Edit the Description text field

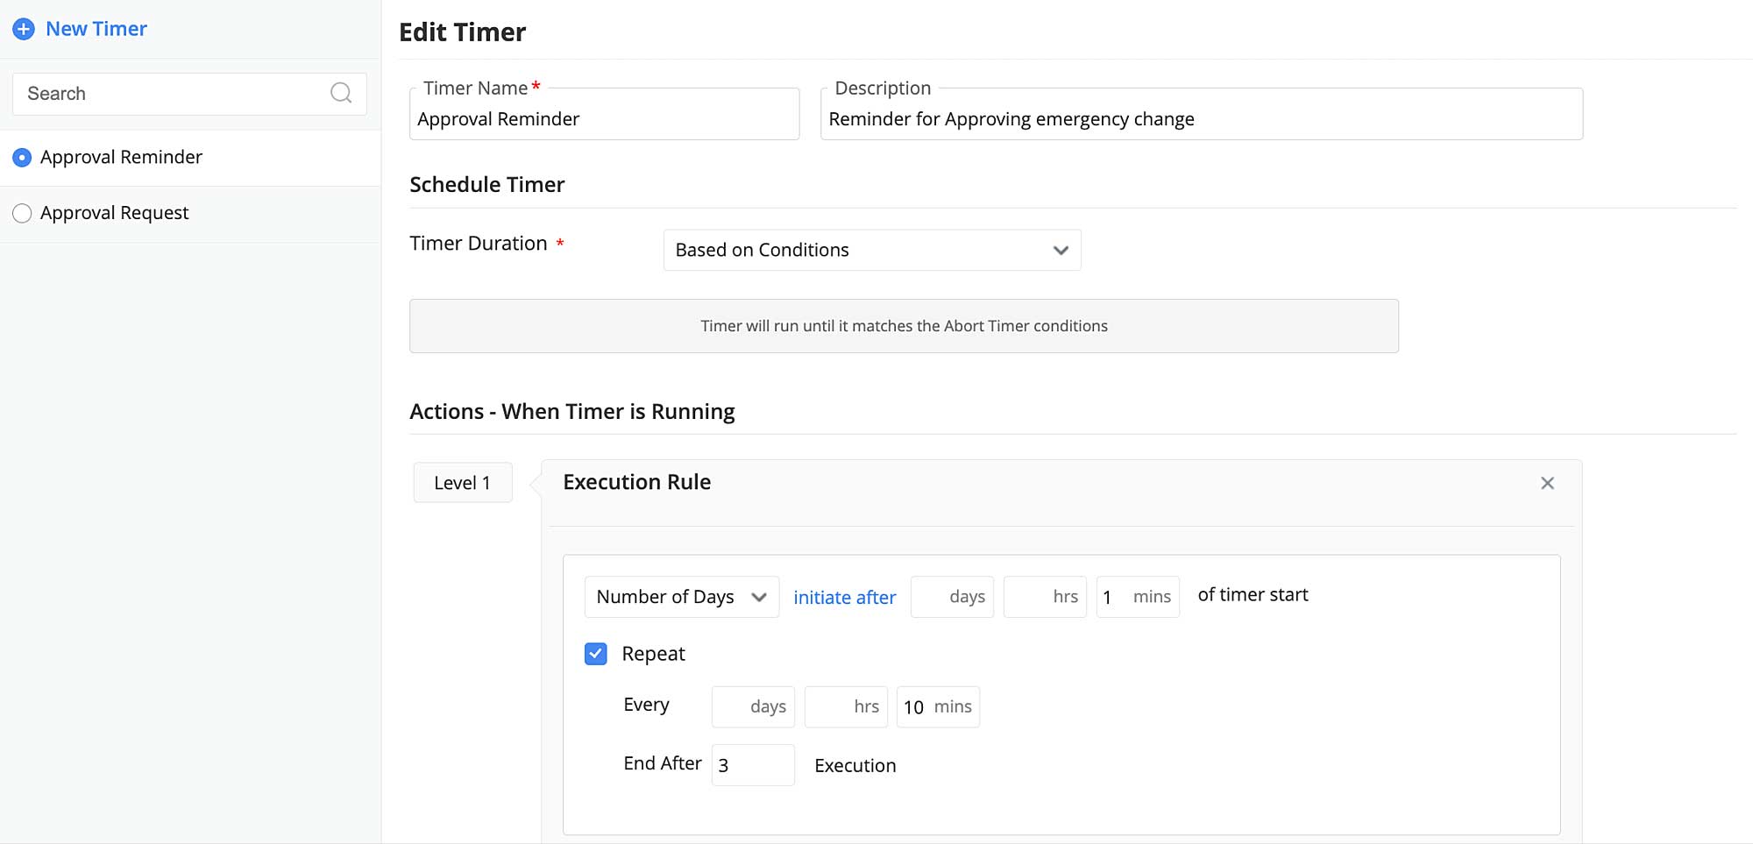pos(1200,119)
